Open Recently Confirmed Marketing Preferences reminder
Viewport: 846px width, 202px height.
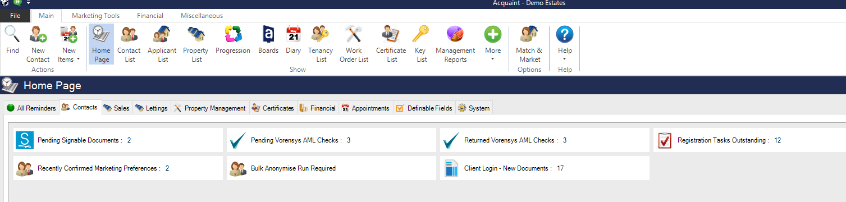point(118,168)
